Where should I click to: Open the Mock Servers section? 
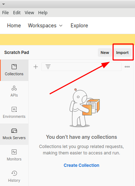pos(14,134)
